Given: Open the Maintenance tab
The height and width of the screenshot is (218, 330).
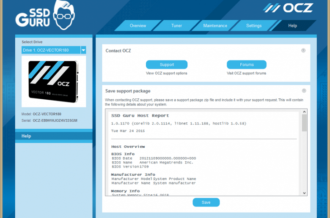Looking at the screenshot, I should pyautogui.click(x=215, y=26).
